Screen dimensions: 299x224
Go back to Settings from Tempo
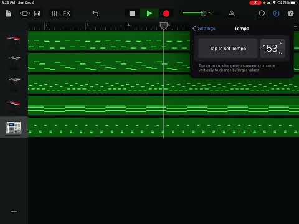pyautogui.click(x=204, y=29)
